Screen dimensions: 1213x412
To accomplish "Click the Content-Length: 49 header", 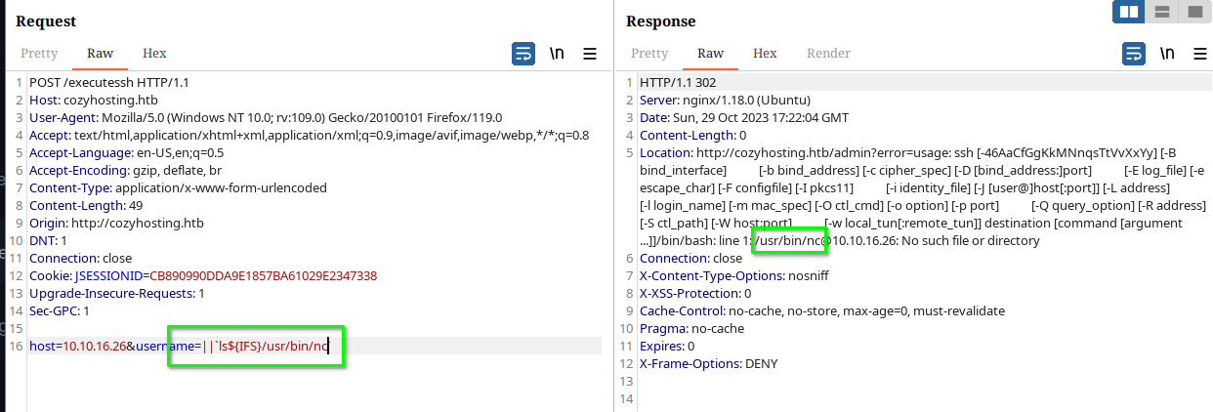I will pos(86,205).
